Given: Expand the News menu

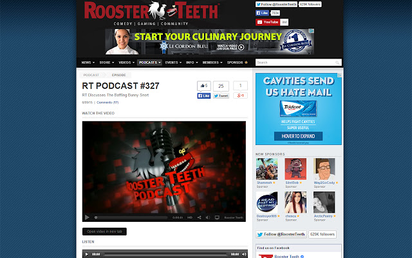Looking at the screenshot, I should [88, 63].
